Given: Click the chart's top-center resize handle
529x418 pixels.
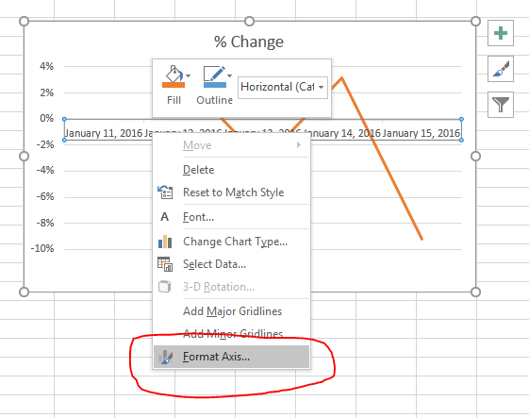Looking at the screenshot, I should (249, 22).
